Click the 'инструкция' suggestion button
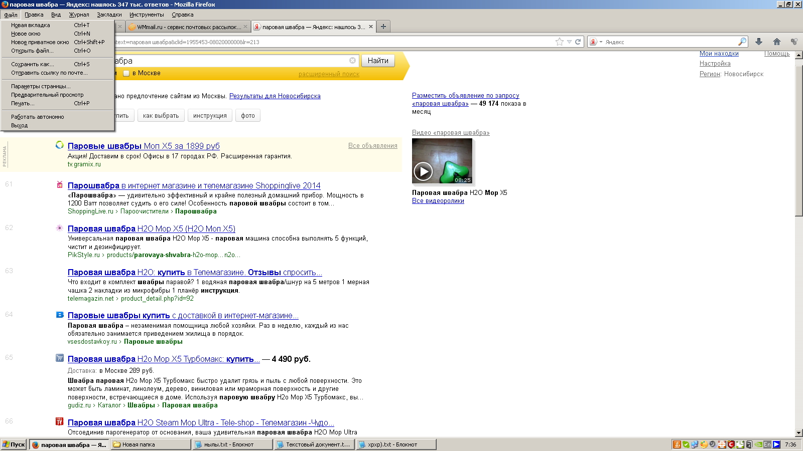Image resolution: width=803 pixels, height=451 pixels. [210, 116]
